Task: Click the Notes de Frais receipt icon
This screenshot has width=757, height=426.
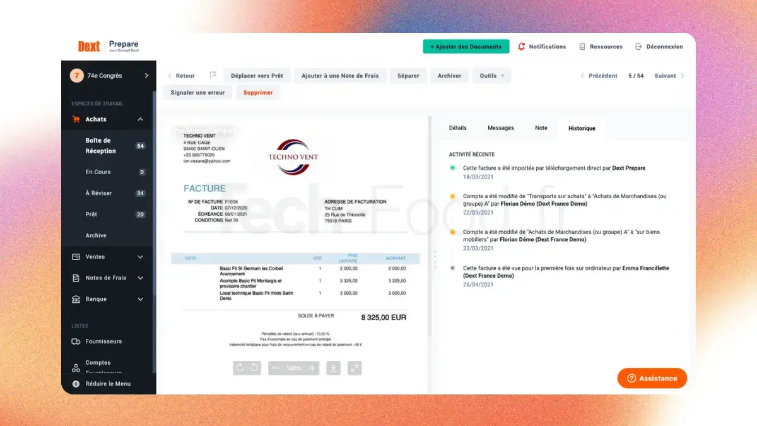Action: 76,278
